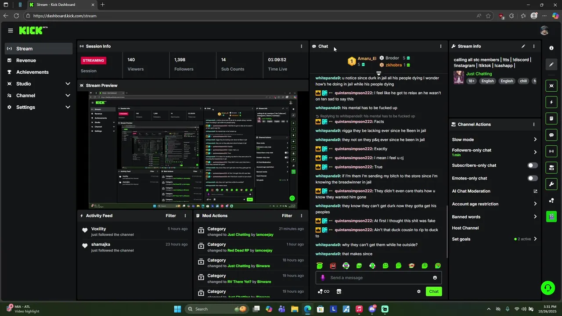This screenshot has width=562, height=316.
Task: Expand the Studio sidebar section
Action: 68,84
